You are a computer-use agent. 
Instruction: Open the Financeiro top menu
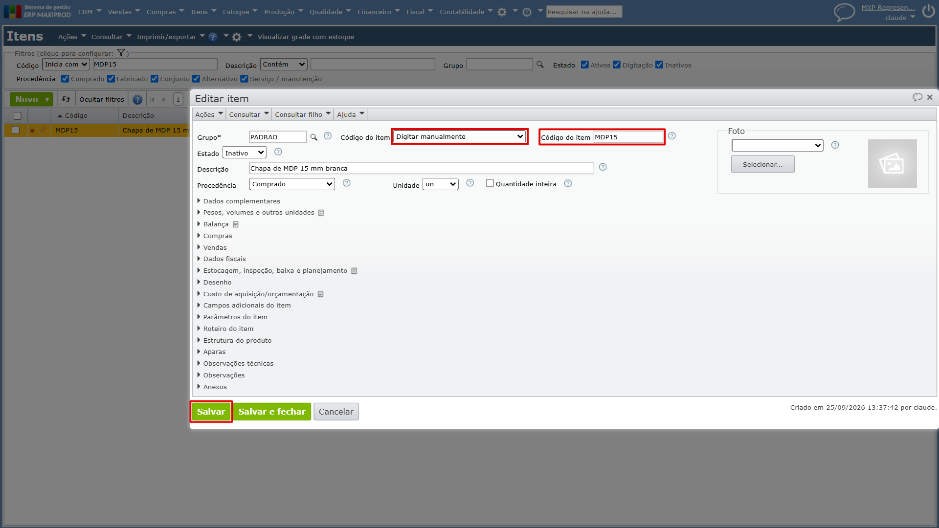point(378,12)
